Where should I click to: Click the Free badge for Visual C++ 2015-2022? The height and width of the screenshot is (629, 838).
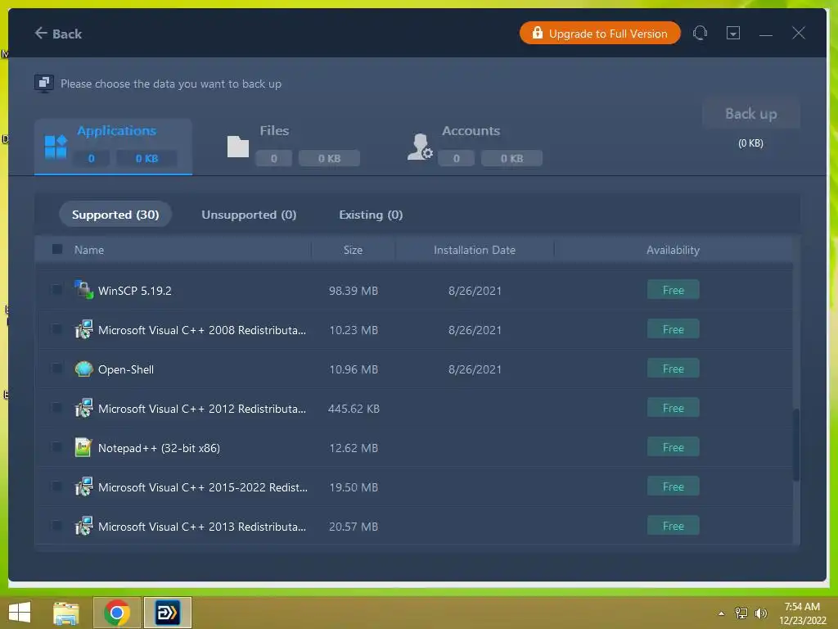673,486
